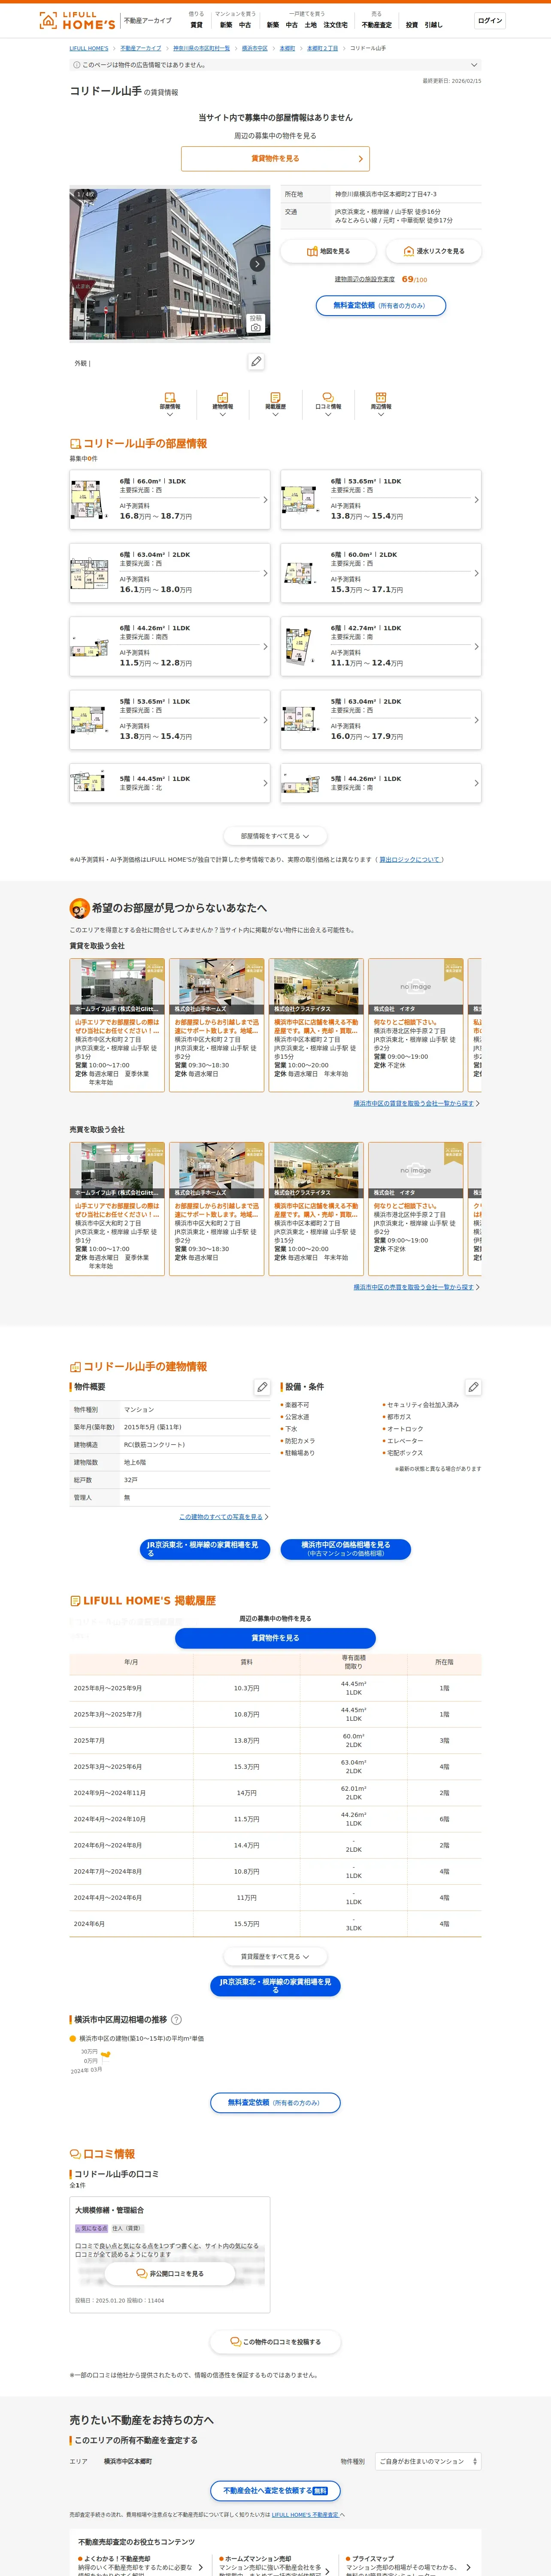Click この物件の口コミを投稿する button

[x=275, y=2342]
